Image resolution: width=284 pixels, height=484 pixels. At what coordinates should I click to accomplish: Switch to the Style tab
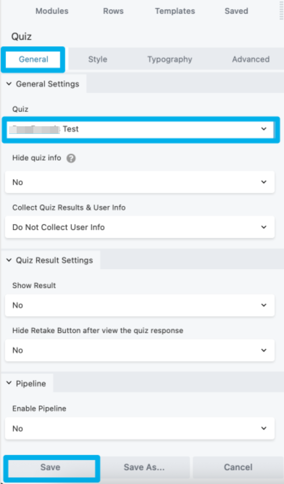coord(97,59)
